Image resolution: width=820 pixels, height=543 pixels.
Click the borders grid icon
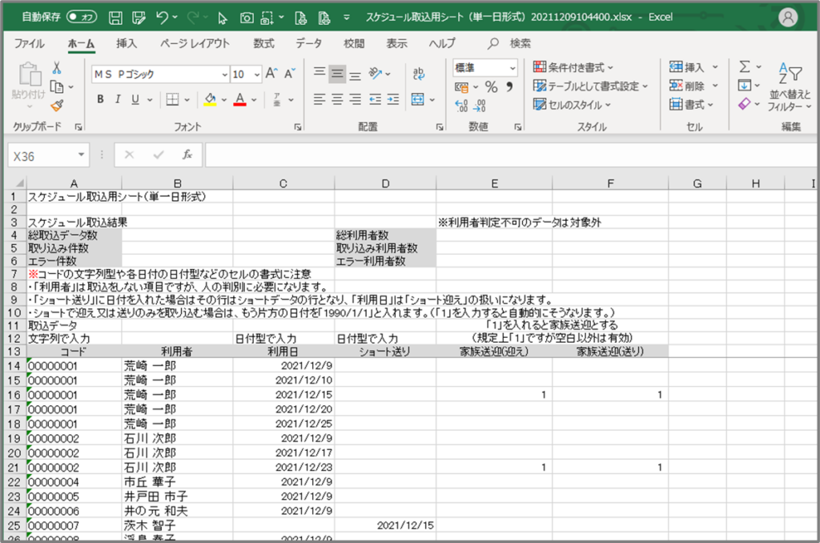pyautogui.click(x=172, y=99)
